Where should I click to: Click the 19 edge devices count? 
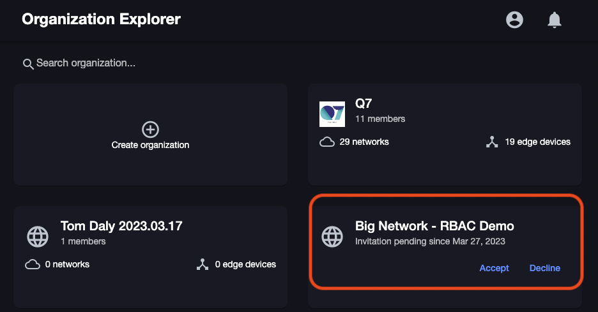pos(536,142)
